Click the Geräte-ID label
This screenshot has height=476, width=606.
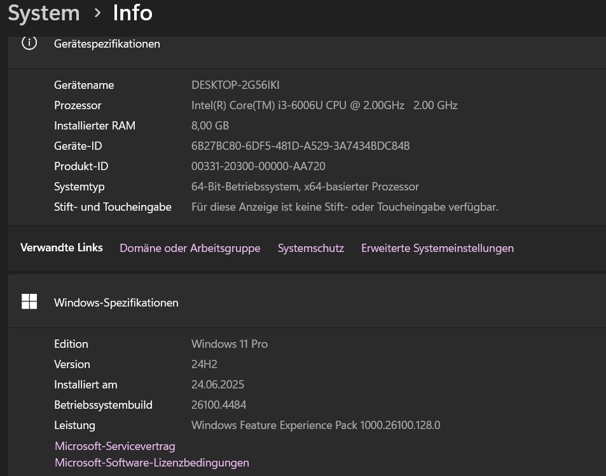[78, 146]
